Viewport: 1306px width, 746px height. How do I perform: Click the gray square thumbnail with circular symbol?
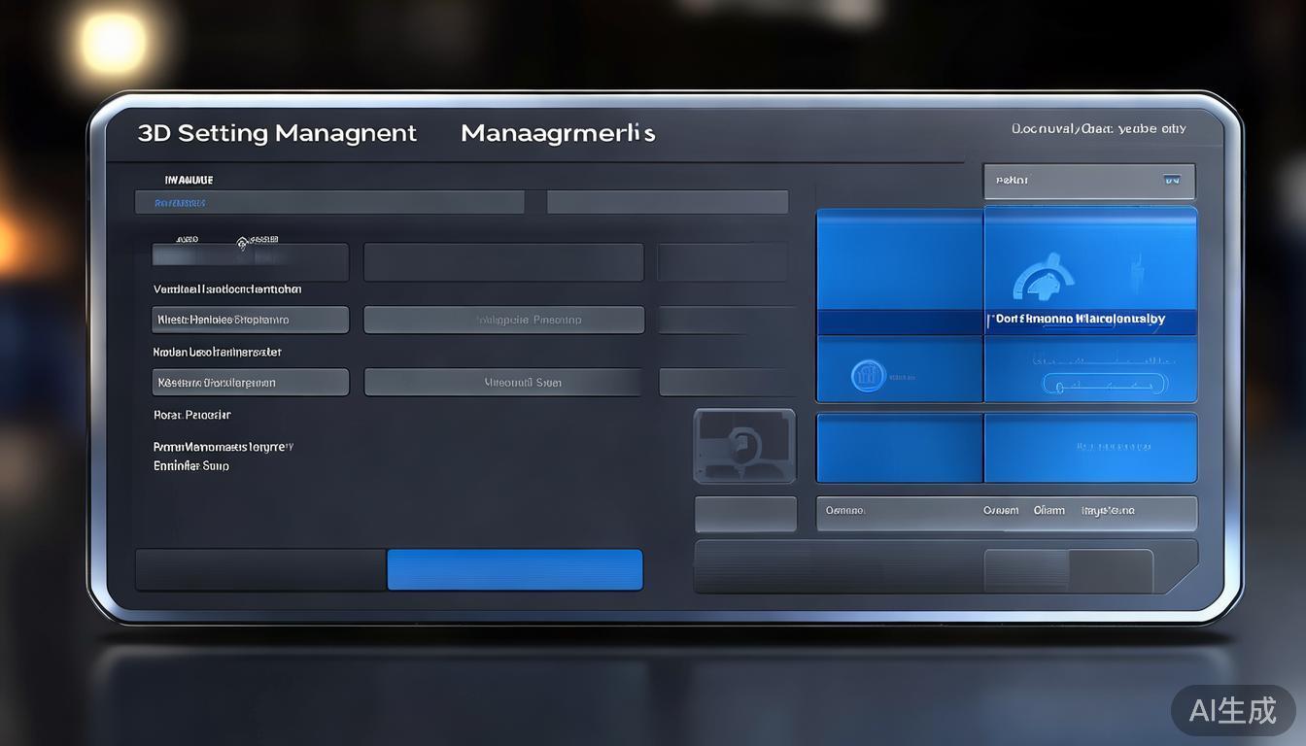(744, 446)
